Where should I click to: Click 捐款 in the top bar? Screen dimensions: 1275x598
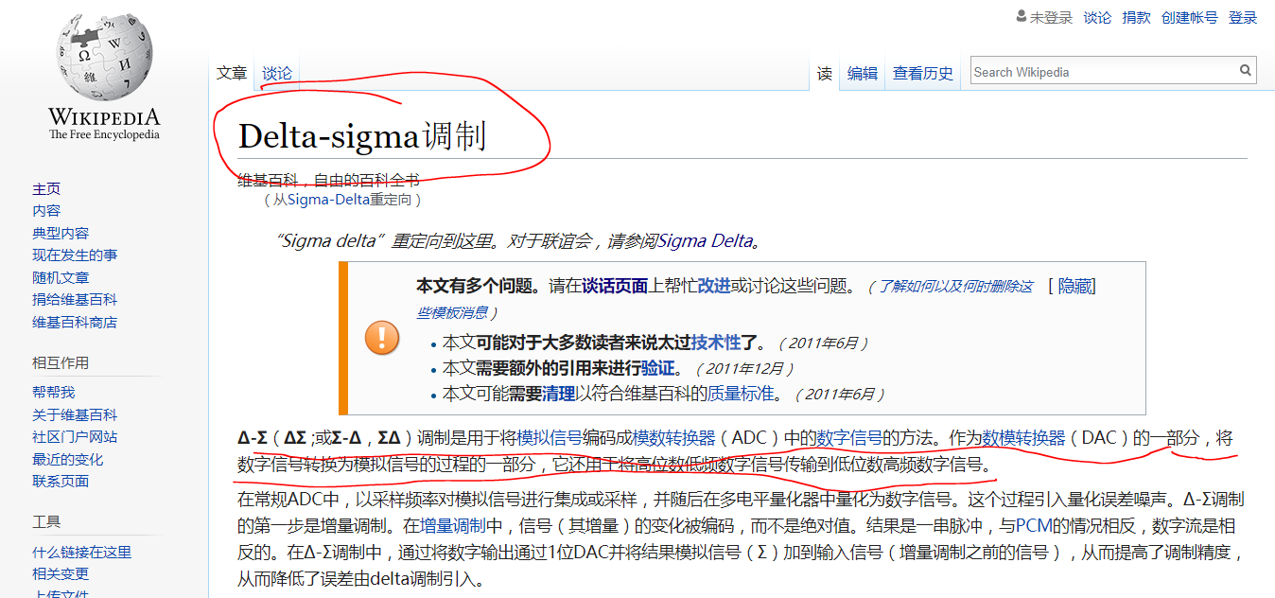point(1136,18)
